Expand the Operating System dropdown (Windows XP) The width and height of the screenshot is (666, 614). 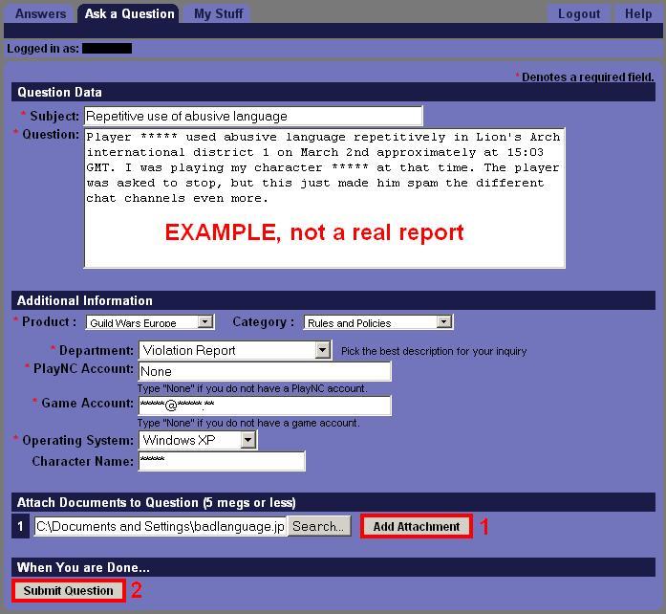point(198,440)
